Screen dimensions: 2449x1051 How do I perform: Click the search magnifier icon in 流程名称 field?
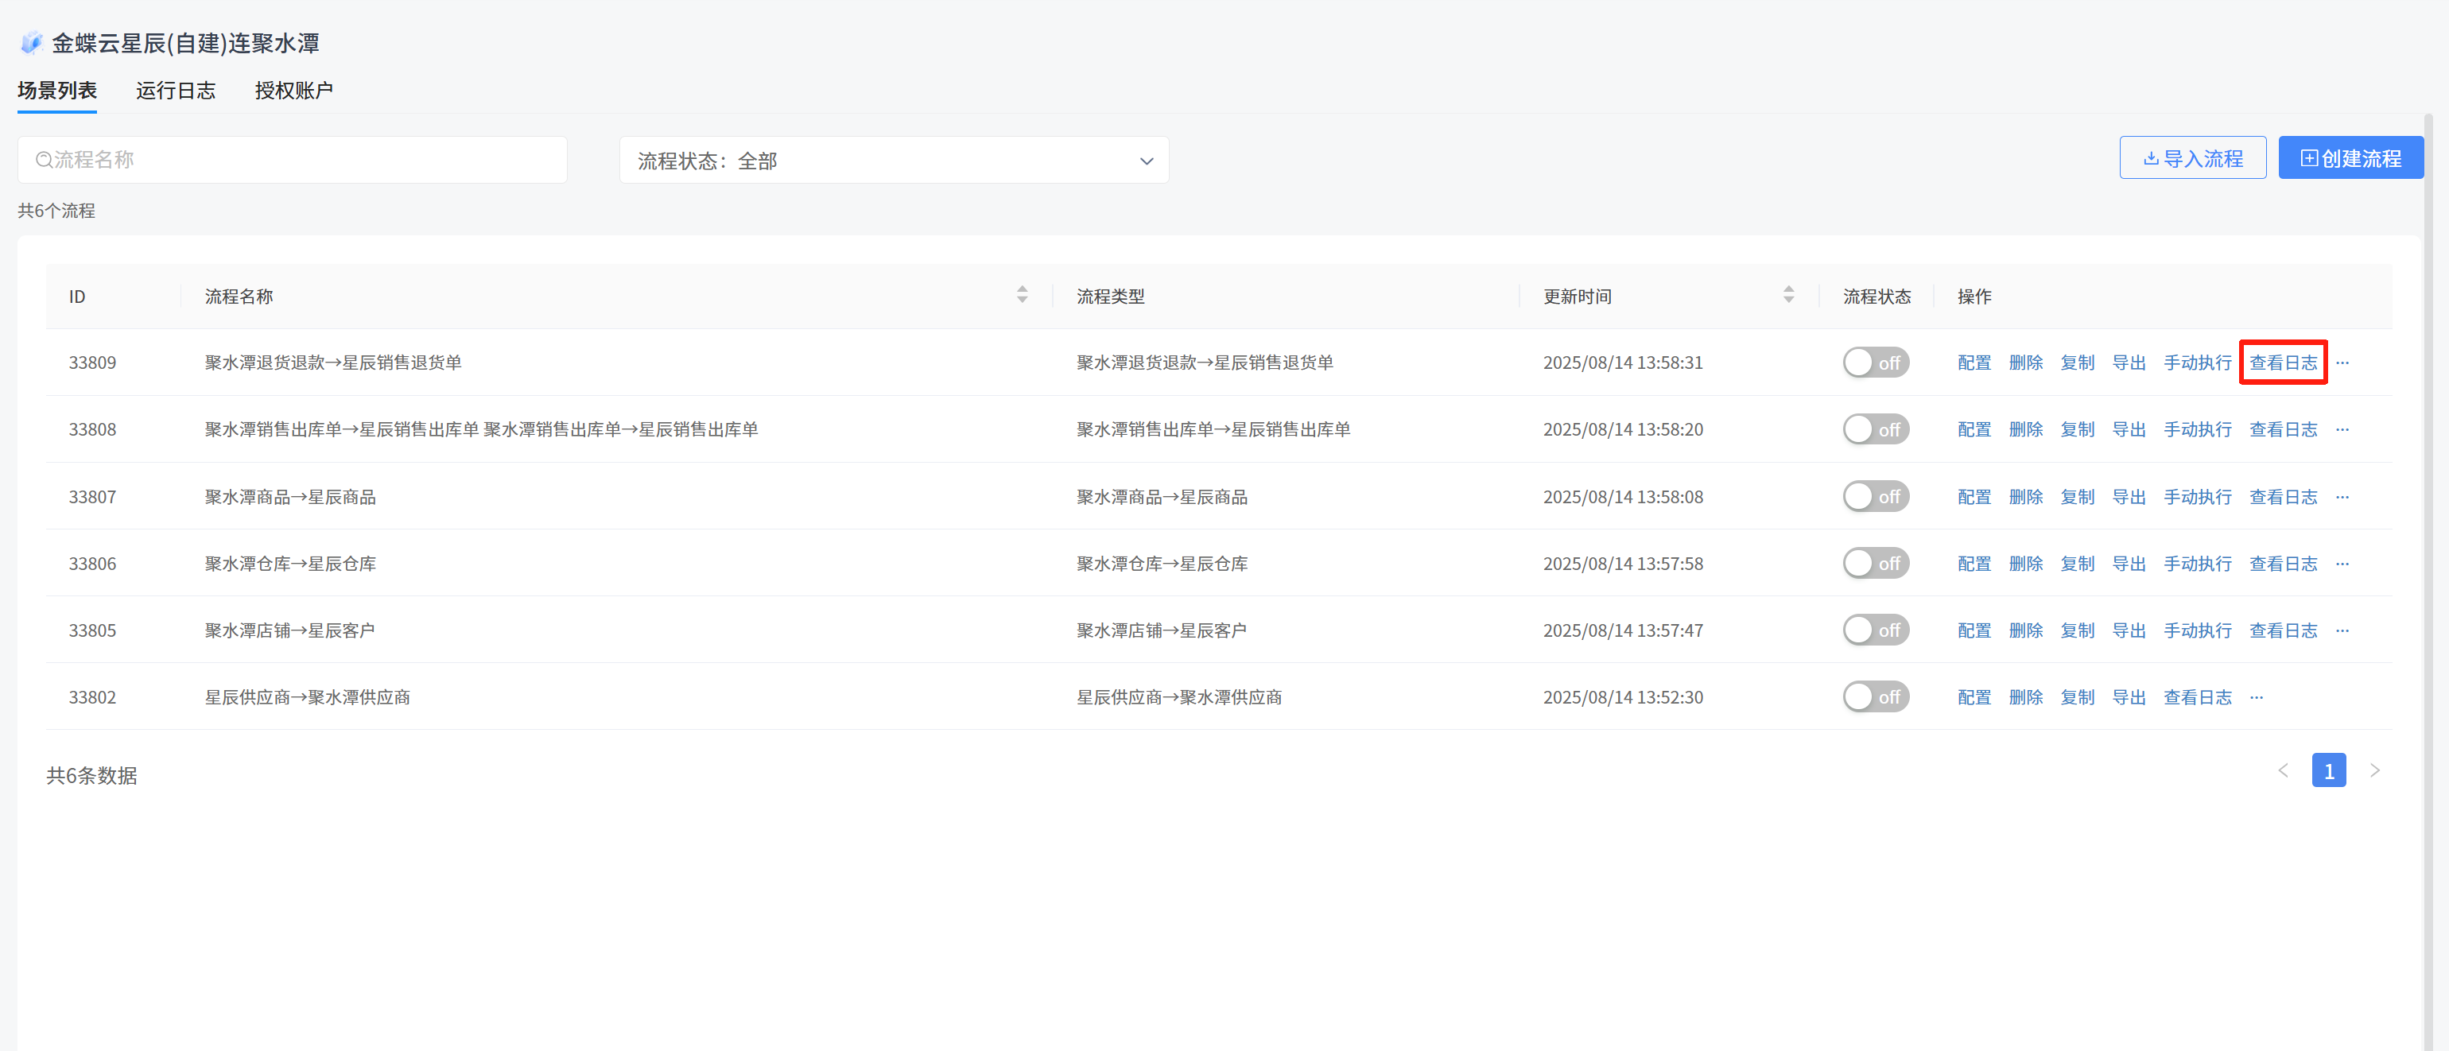click(x=43, y=160)
